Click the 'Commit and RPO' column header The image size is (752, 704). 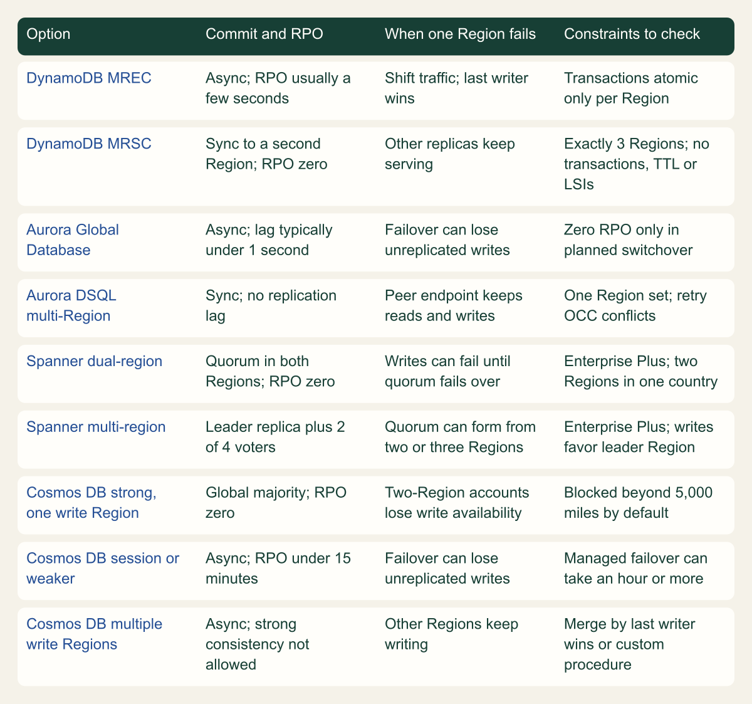264,34
